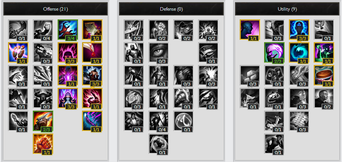Choose the orange dagger mastery showing 2/3
The image size is (342, 162).
tap(43, 121)
